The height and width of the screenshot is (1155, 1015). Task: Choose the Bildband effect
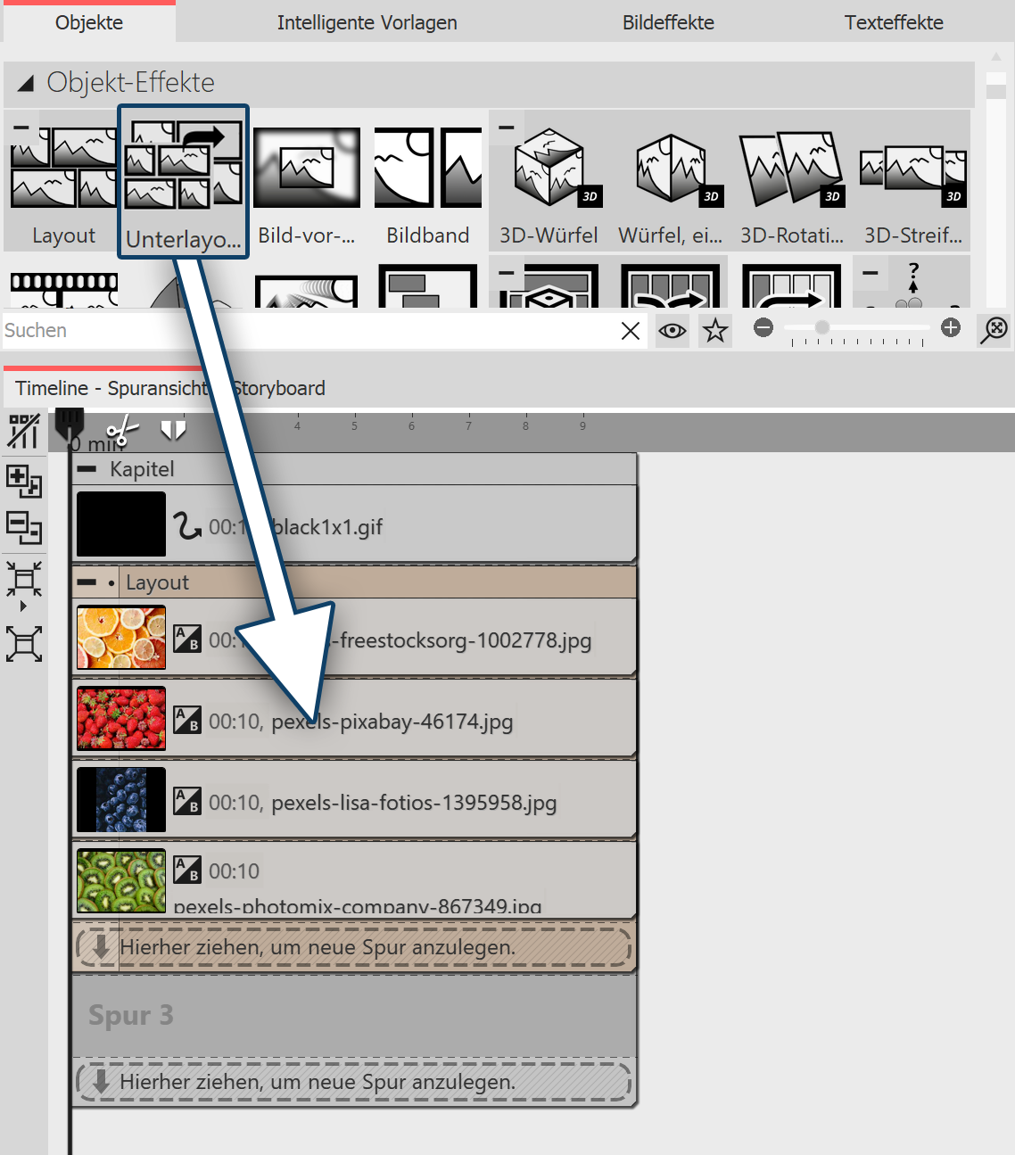point(427,169)
